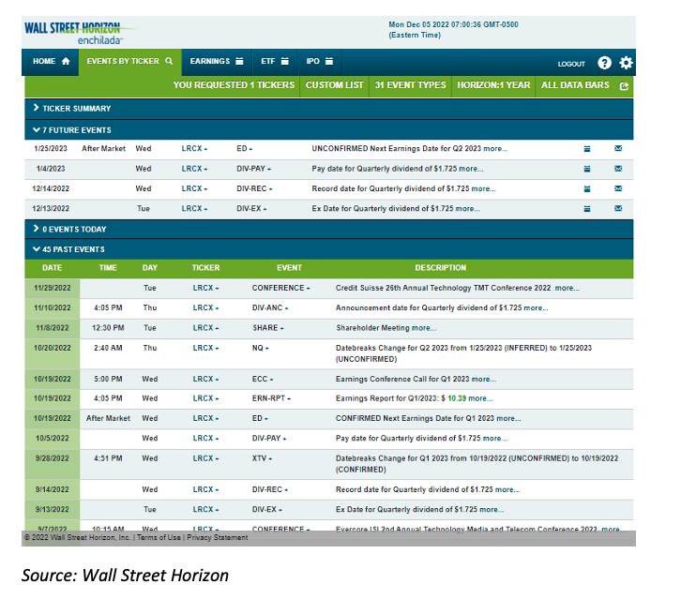Viewport: 681px width, 599px height.
Task: Expand the 0 Events Today section
Action: pos(328,229)
